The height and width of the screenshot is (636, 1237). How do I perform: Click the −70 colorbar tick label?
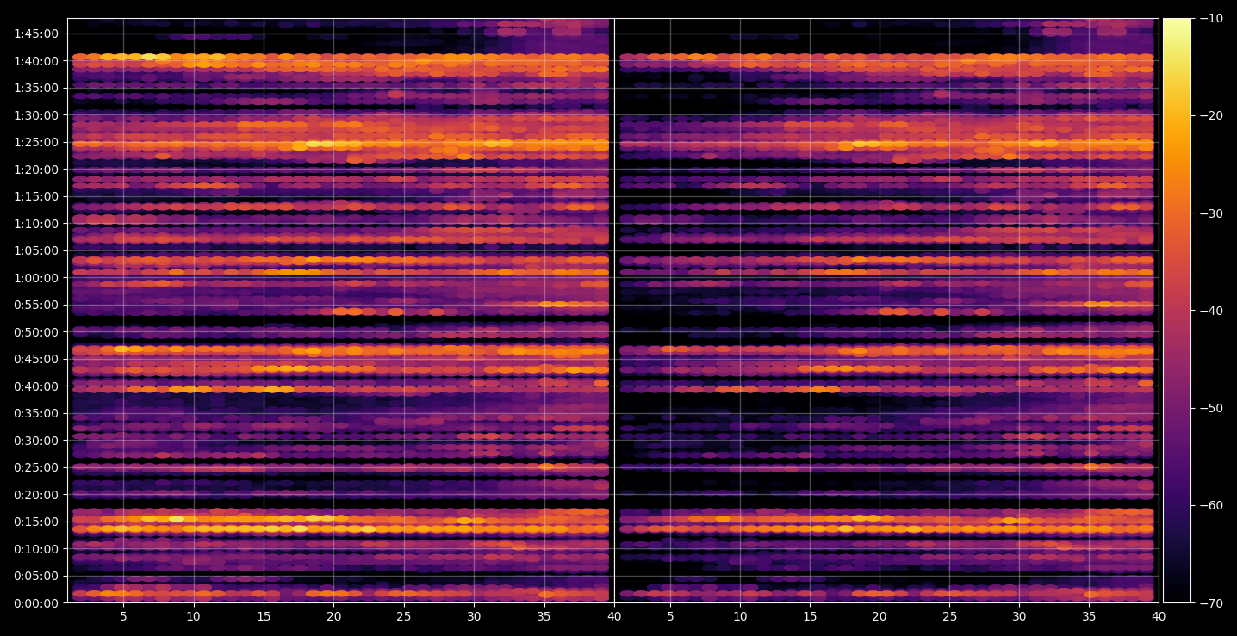click(x=1211, y=603)
